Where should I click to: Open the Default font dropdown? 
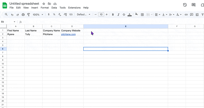coord(84,14)
